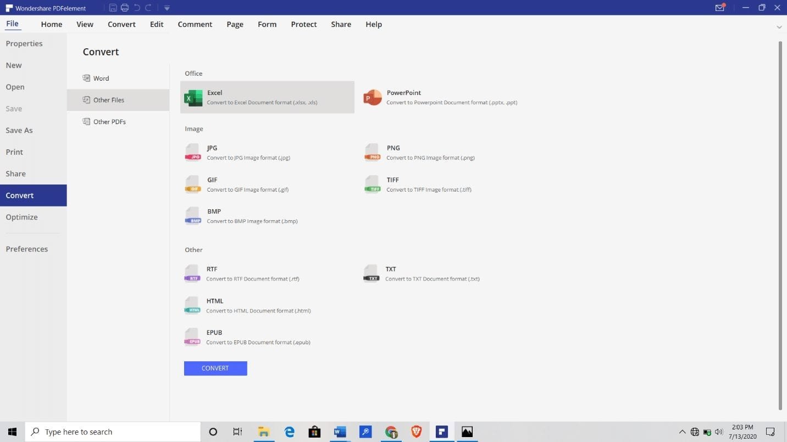
Task: Choose the GIF format icon
Action: (x=193, y=184)
